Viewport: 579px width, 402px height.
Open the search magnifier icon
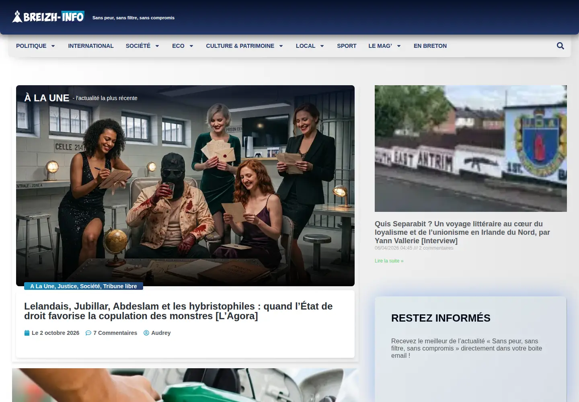tap(560, 46)
